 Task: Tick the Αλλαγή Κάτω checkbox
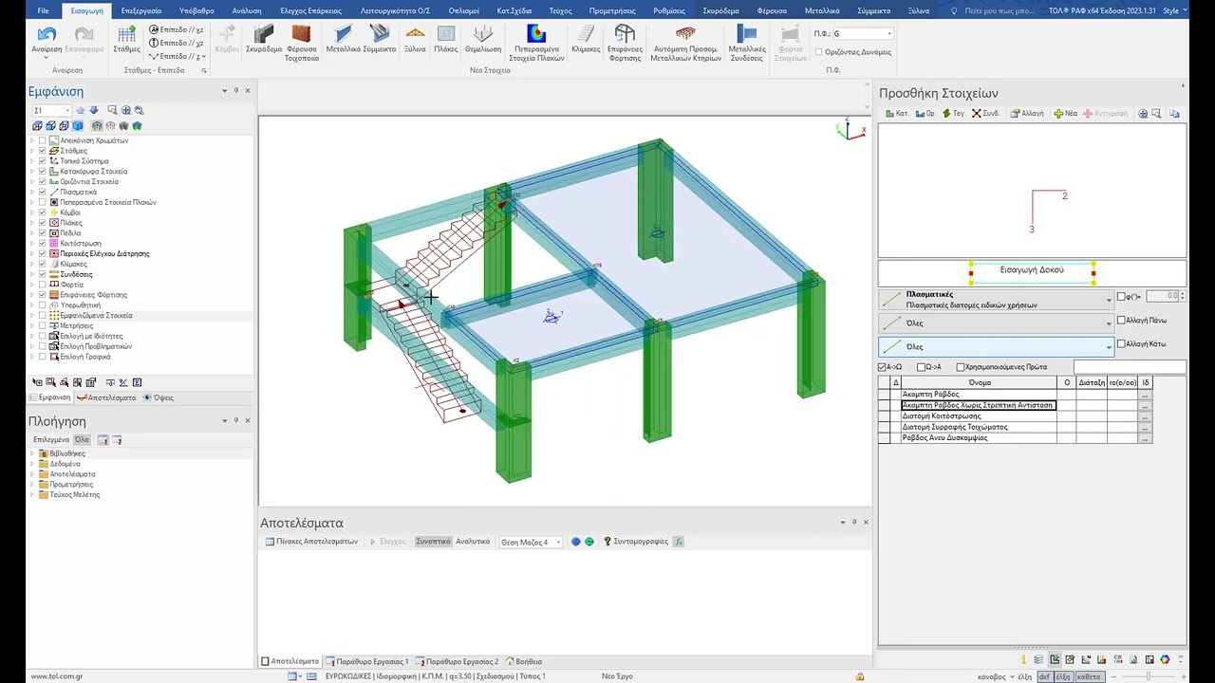pos(1121,344)
